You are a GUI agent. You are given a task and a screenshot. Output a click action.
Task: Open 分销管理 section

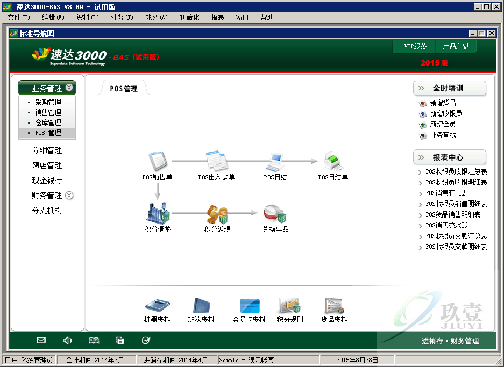(47, 150)
